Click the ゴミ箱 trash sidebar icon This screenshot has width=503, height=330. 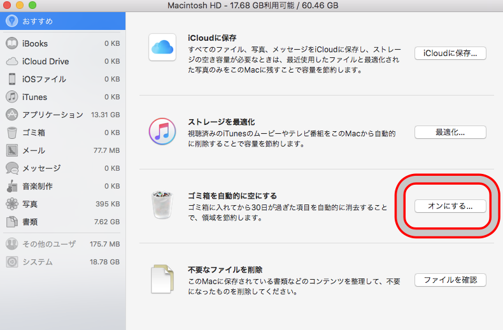(12, 133)
